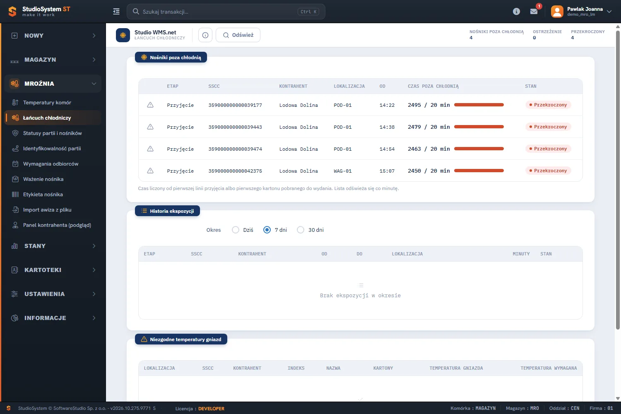Click the StudioSystem logo icon

pyautogui.click(x=12, y=12)
